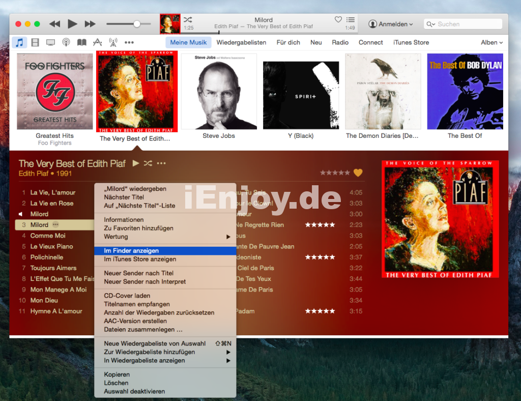This screenshot has width=521, height=401.
Task: Click the now-playing album artwork thumbnail
Action: (x=170, y=24)
